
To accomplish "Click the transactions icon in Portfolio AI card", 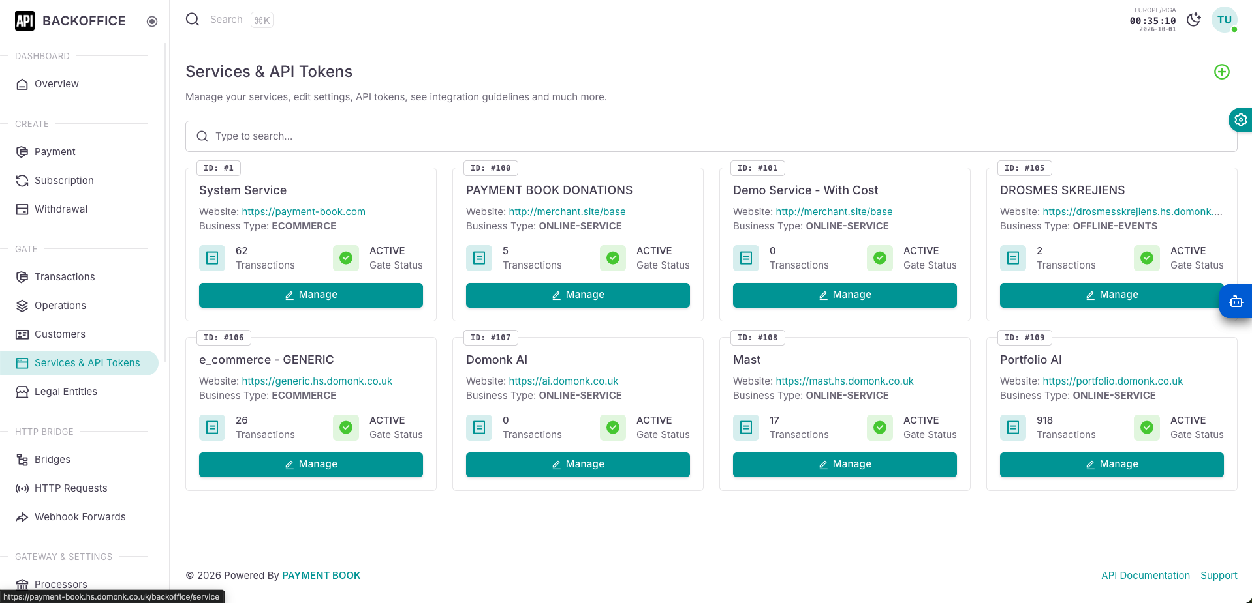I will 1013,428.
